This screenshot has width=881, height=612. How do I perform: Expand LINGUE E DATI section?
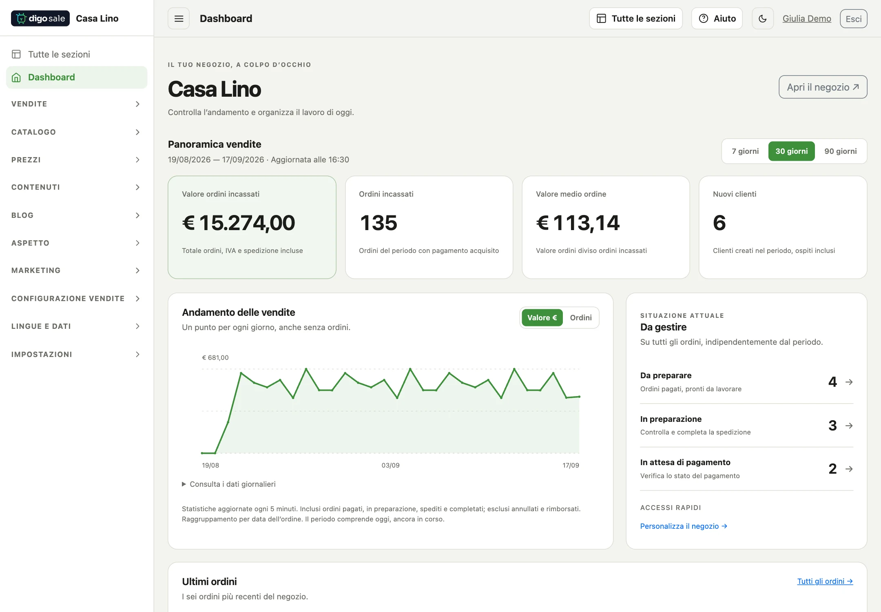click(77, 326)
